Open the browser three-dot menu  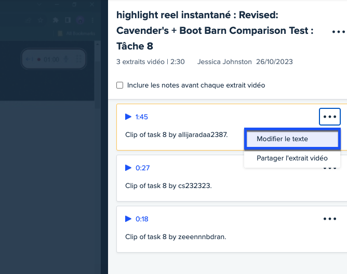(92, 20)
